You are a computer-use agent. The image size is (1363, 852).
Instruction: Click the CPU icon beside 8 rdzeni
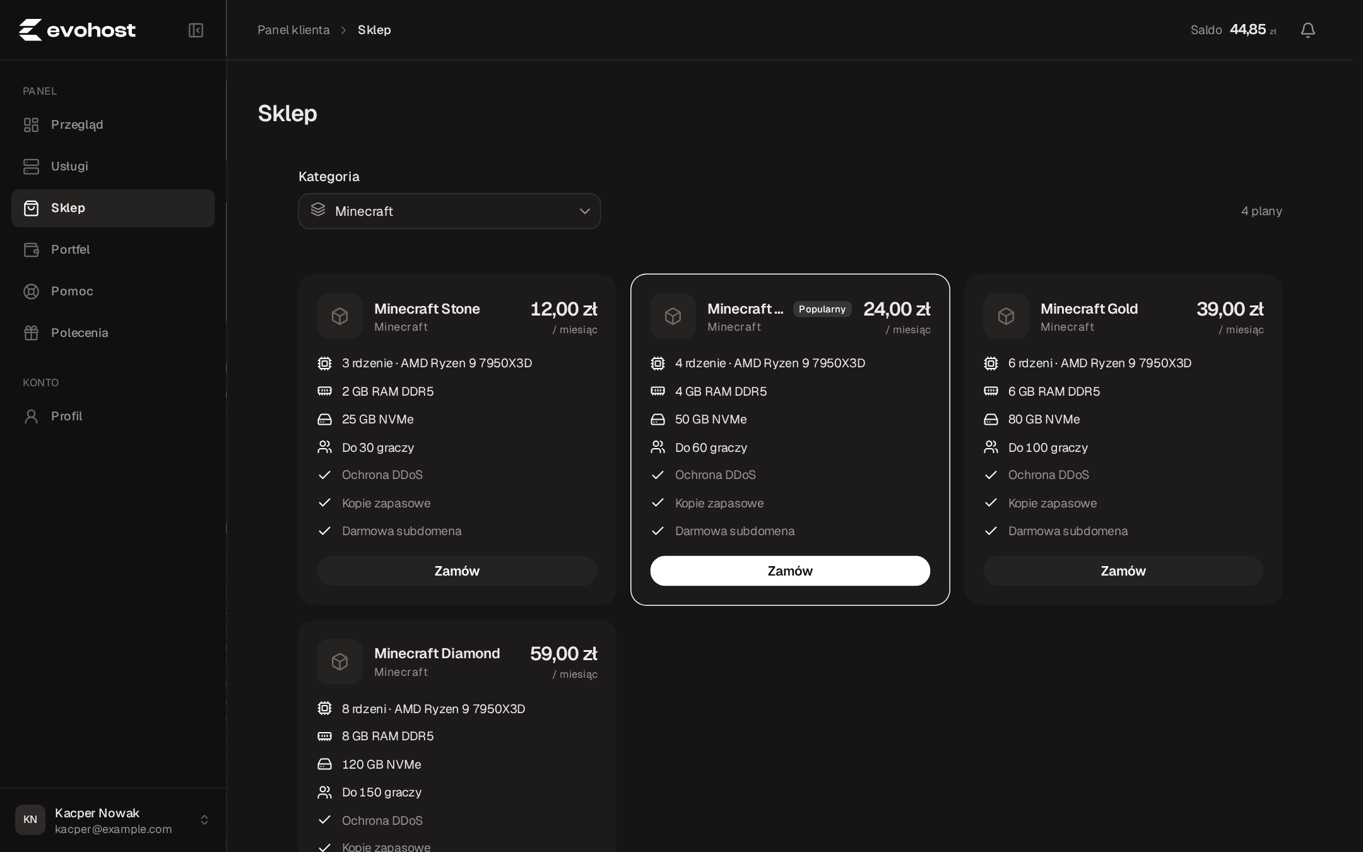324,709
